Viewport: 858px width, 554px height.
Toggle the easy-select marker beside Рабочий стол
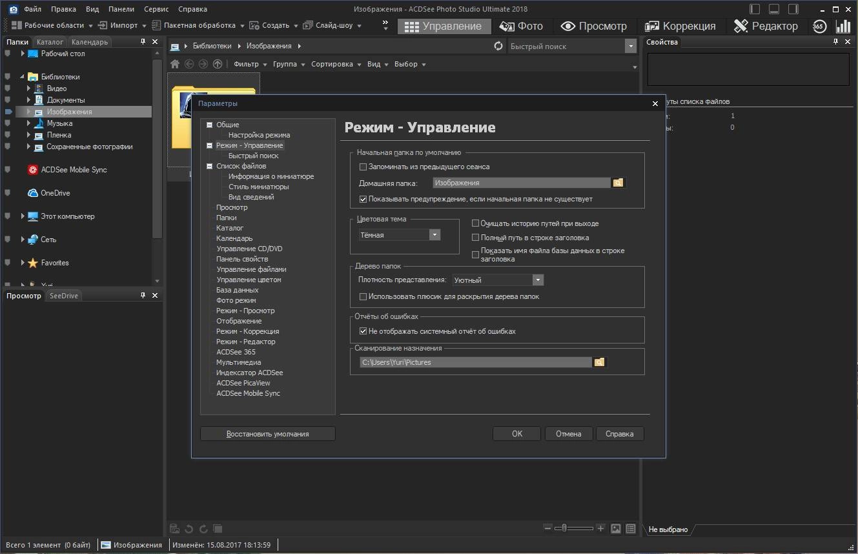tap(8, 54)
